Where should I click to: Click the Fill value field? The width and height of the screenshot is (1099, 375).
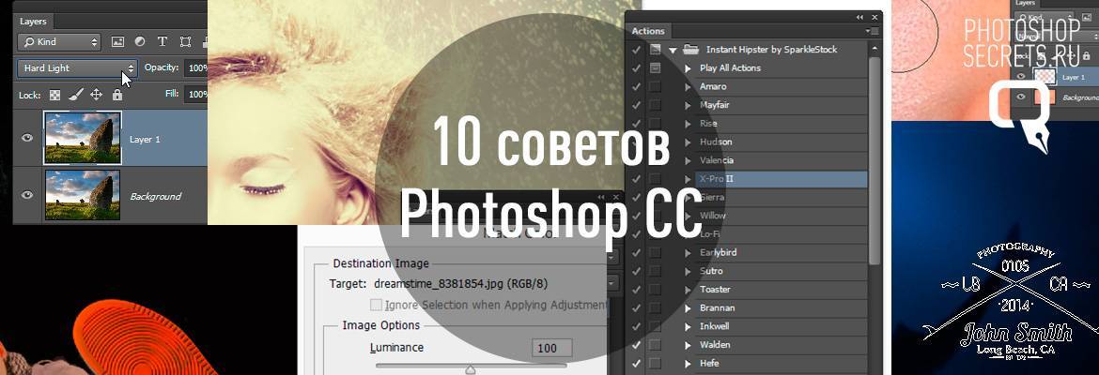tap(196, 95)
